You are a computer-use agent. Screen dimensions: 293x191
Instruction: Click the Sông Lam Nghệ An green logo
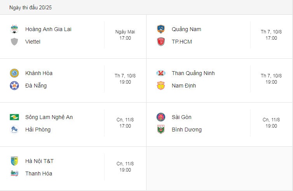point(14,117)
